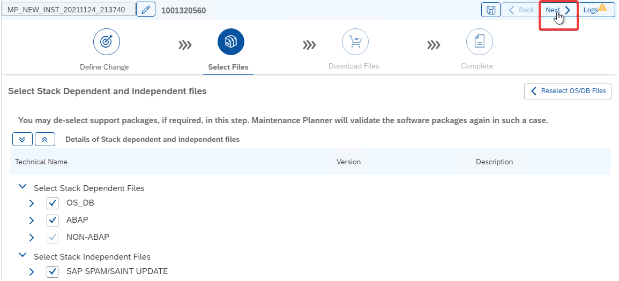Click the Back button
The image size is (619, 281).
pyautogui.click(x=521, y=10)
